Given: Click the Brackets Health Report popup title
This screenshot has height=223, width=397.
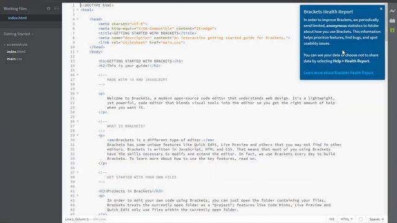Looking at the screenshot, I should click(x=328, y=12).
